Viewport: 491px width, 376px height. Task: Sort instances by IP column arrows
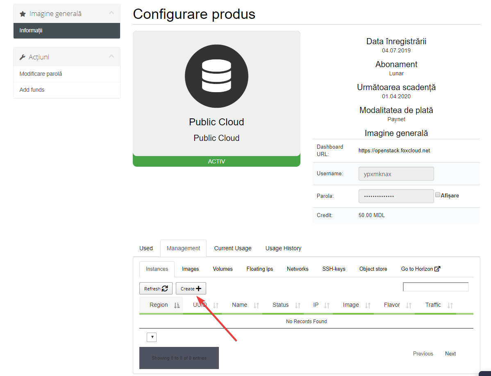click(x=327, y=305)
